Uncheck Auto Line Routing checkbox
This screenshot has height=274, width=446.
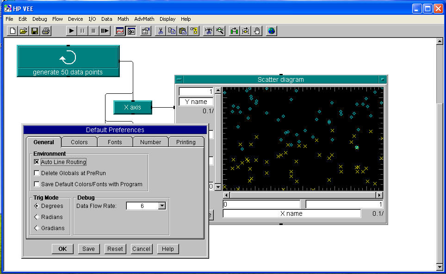pos(37,162)
